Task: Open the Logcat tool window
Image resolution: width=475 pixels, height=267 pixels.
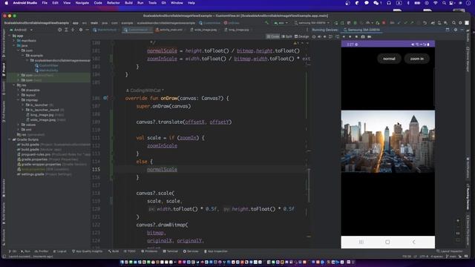Action: click(x=59, y=251)
